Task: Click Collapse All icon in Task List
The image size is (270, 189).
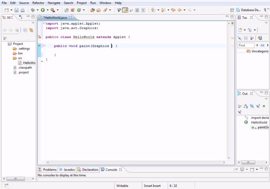Action: coord(246,38)
